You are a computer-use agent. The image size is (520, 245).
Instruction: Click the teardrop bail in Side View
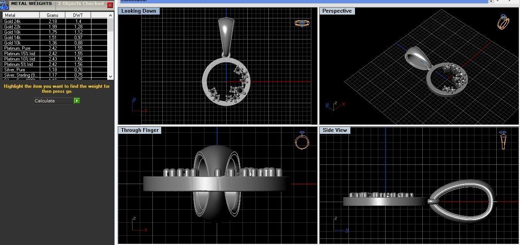463,201
